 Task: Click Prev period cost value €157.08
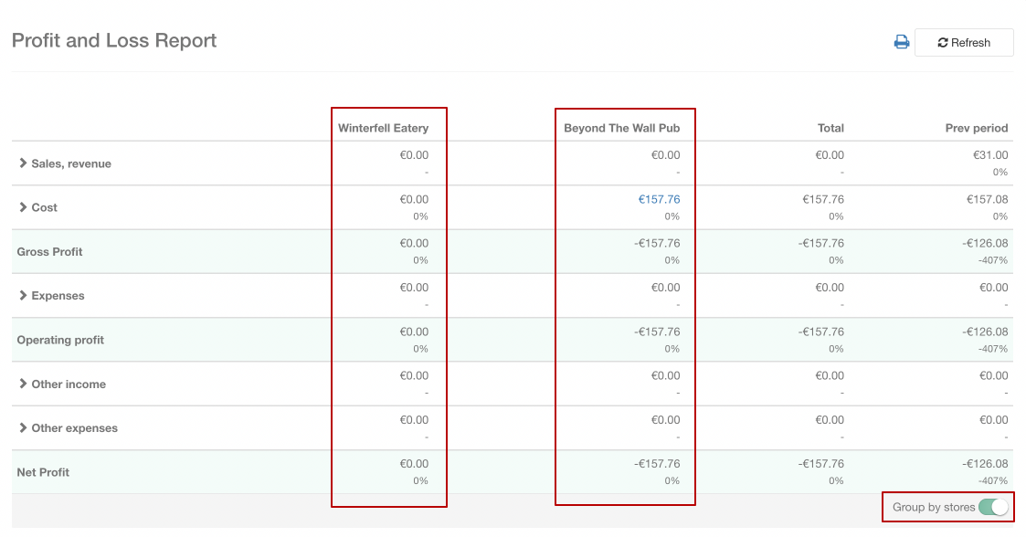click(x=987, y=199)
